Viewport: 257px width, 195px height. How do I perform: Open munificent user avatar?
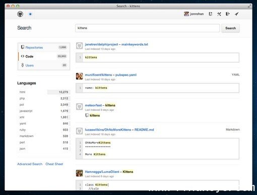(x=79, y=76)
